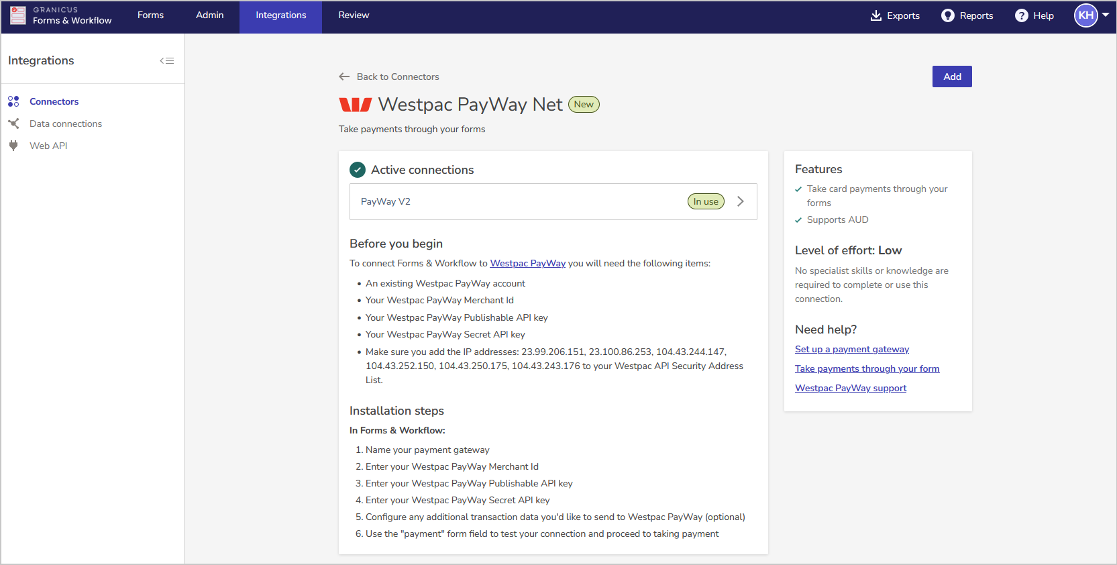The image size is (1117, 565).
Task: Click the Reports lightbulb icon
Action: (947, 15)
